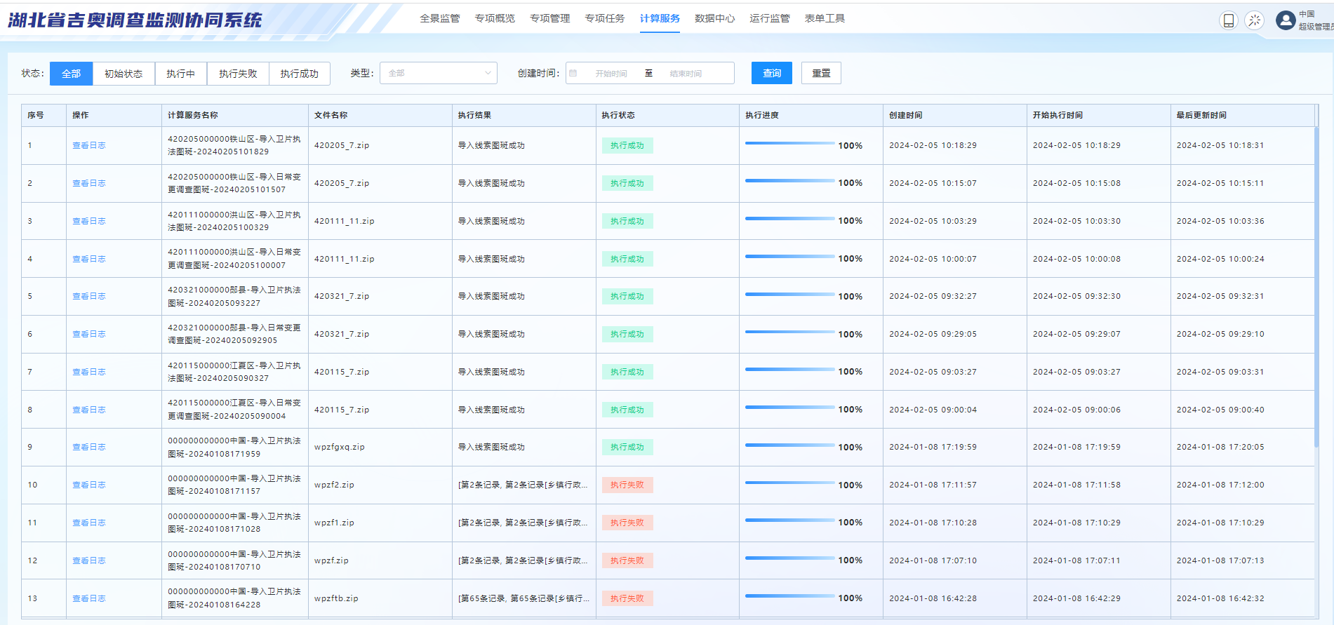Click the 计算服务名称 column header
1334x625 pixels.
[x=193, y=115]
